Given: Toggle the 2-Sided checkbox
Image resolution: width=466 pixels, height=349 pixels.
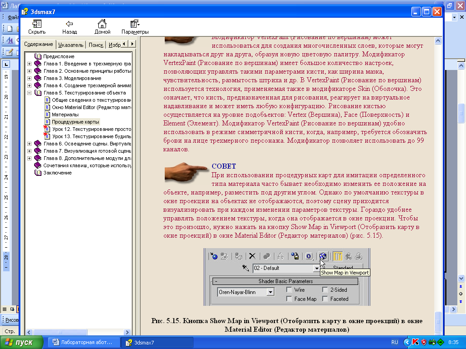Looking at the screenshot, I should point(325,289).
